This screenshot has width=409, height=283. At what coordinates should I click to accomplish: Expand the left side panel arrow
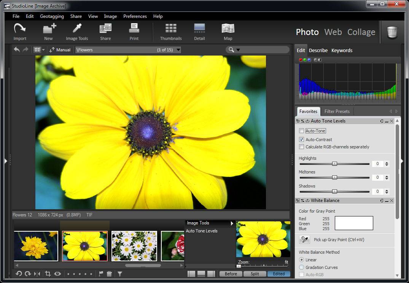pyautogui.click(x=6, y=161)
